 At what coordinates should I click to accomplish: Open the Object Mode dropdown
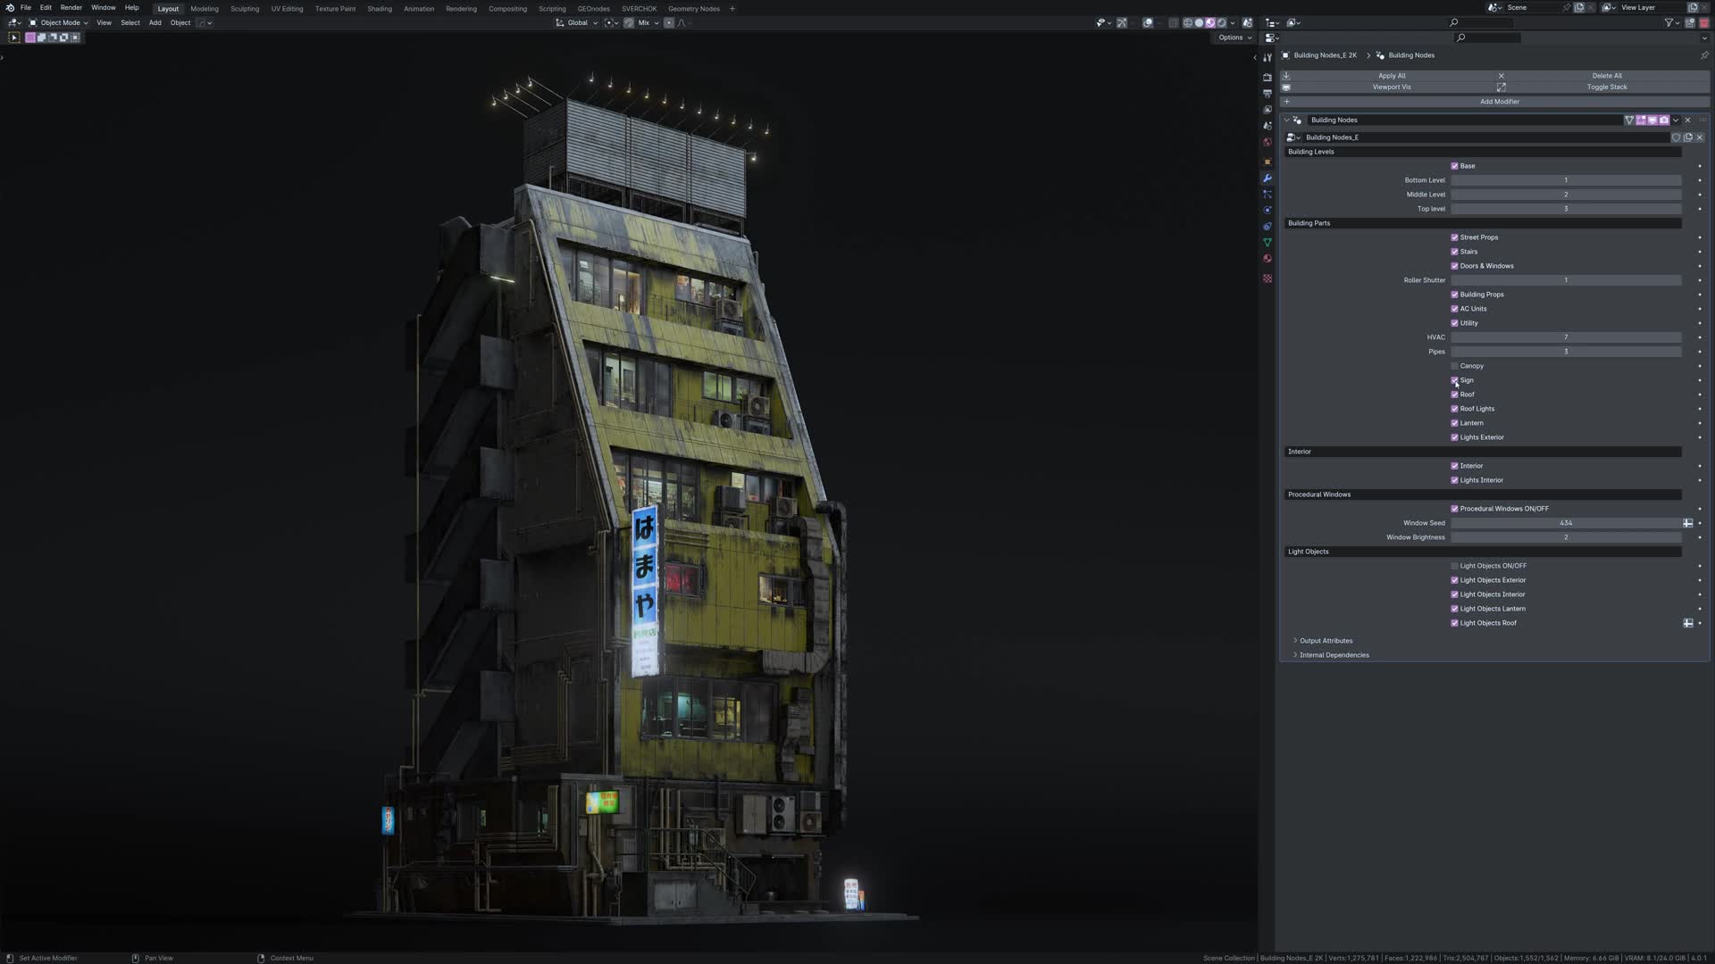pos(59,23)
